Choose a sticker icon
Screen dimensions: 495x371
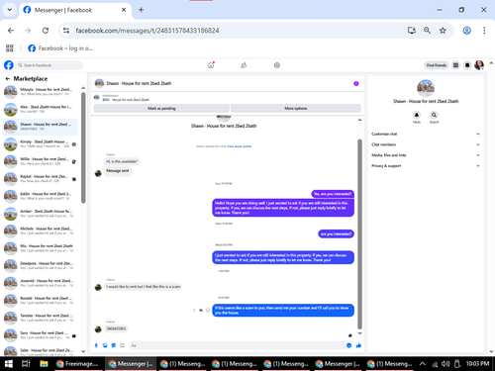(114, 345)
